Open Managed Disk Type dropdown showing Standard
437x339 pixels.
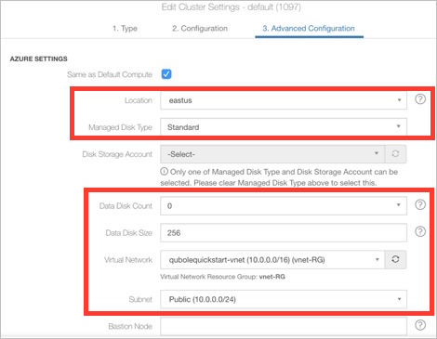284,127
